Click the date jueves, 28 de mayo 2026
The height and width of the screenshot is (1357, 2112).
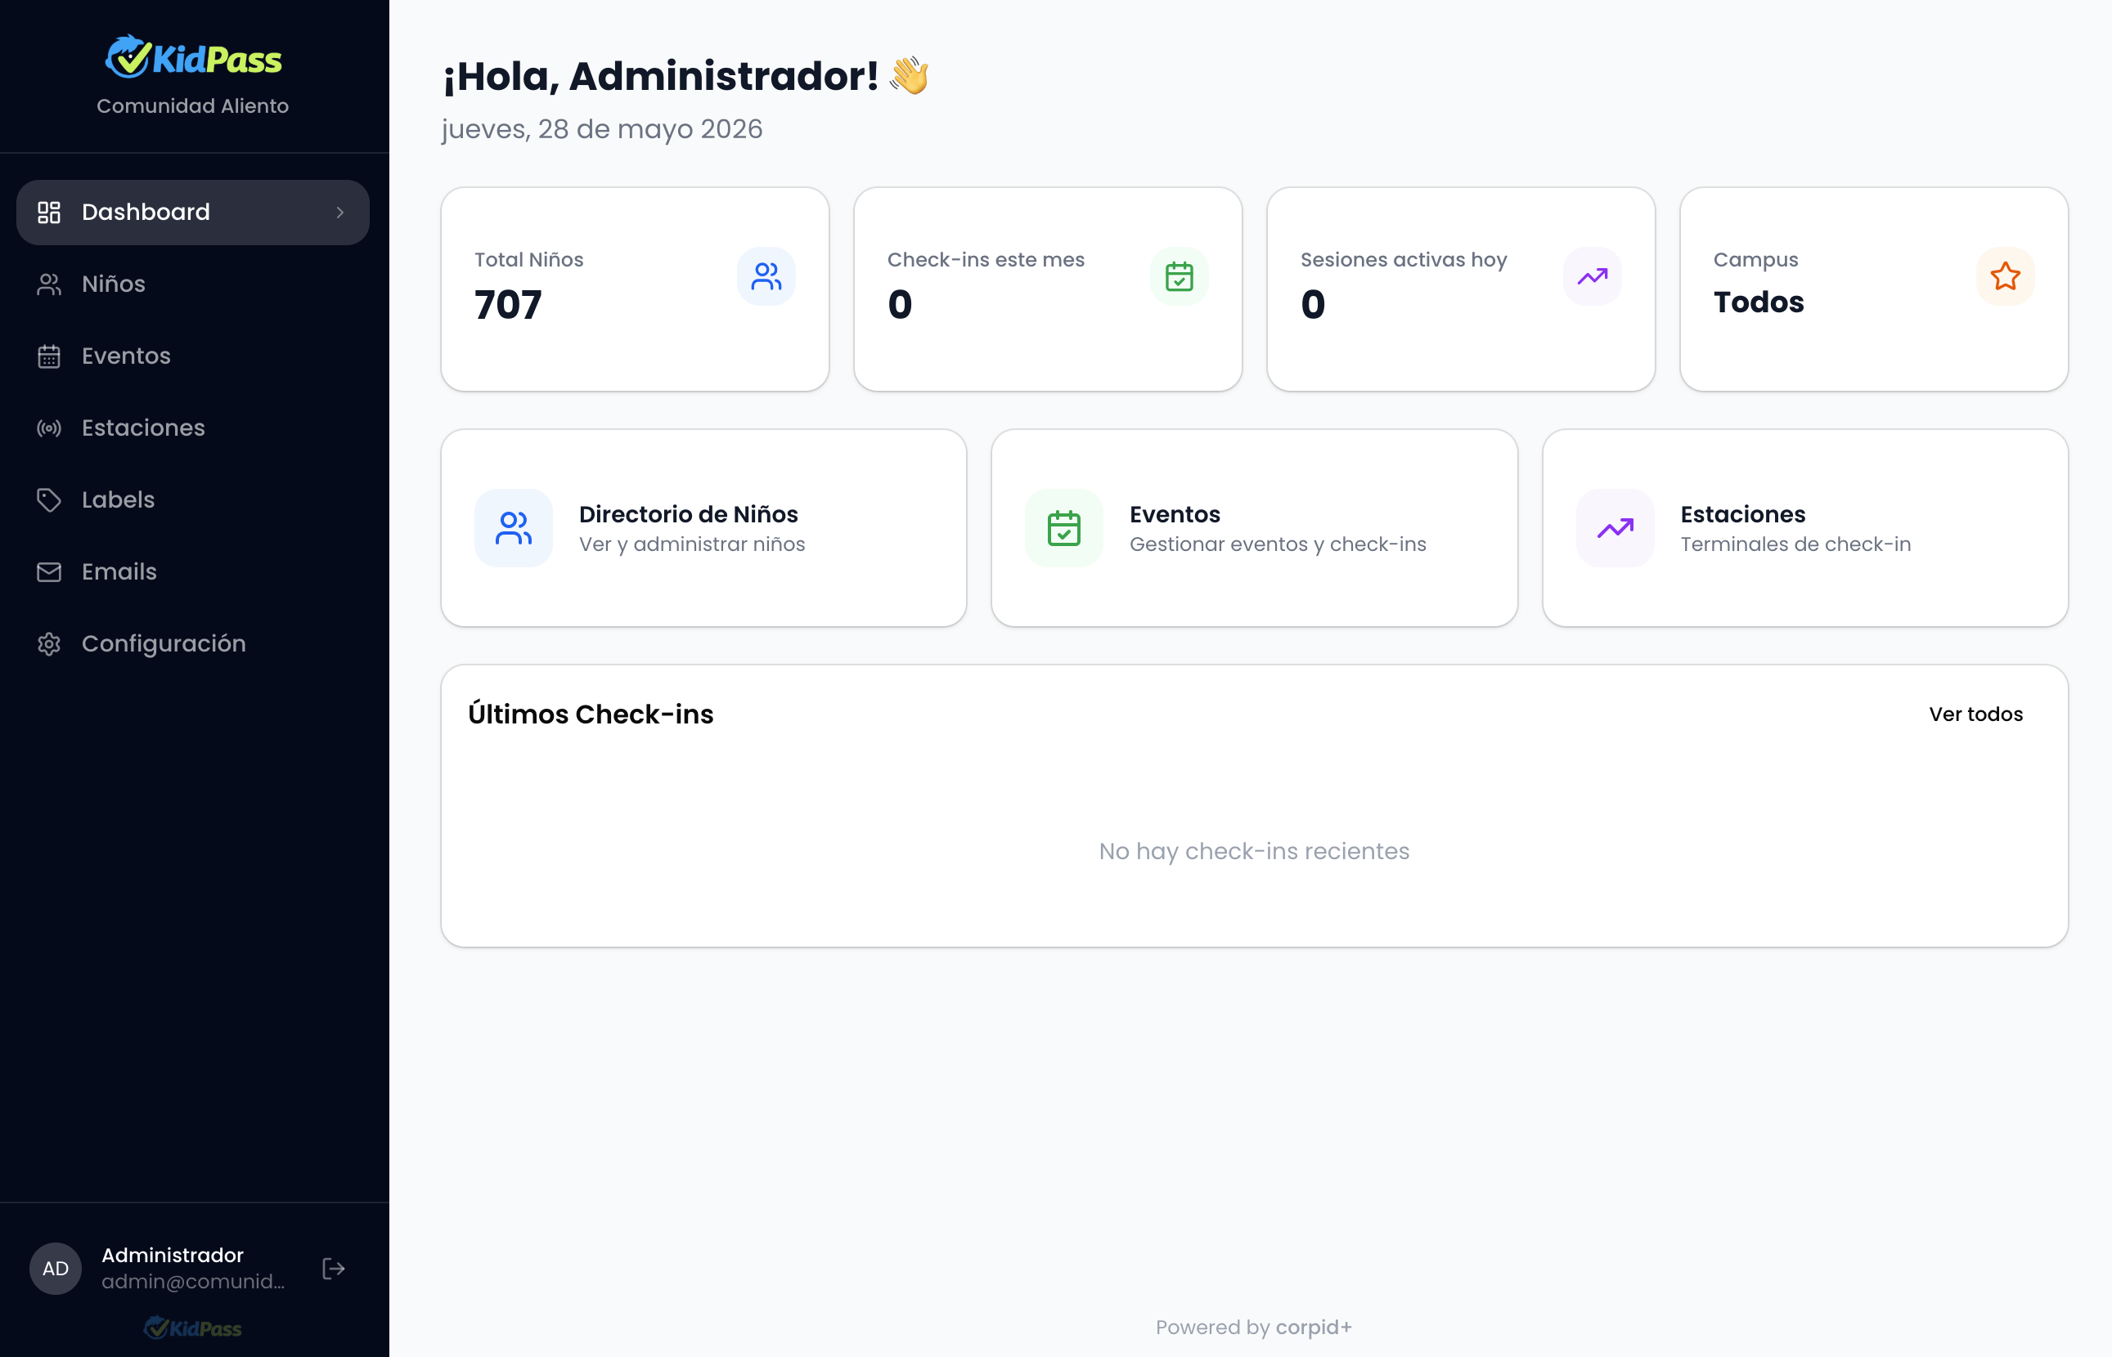point(602,129)
